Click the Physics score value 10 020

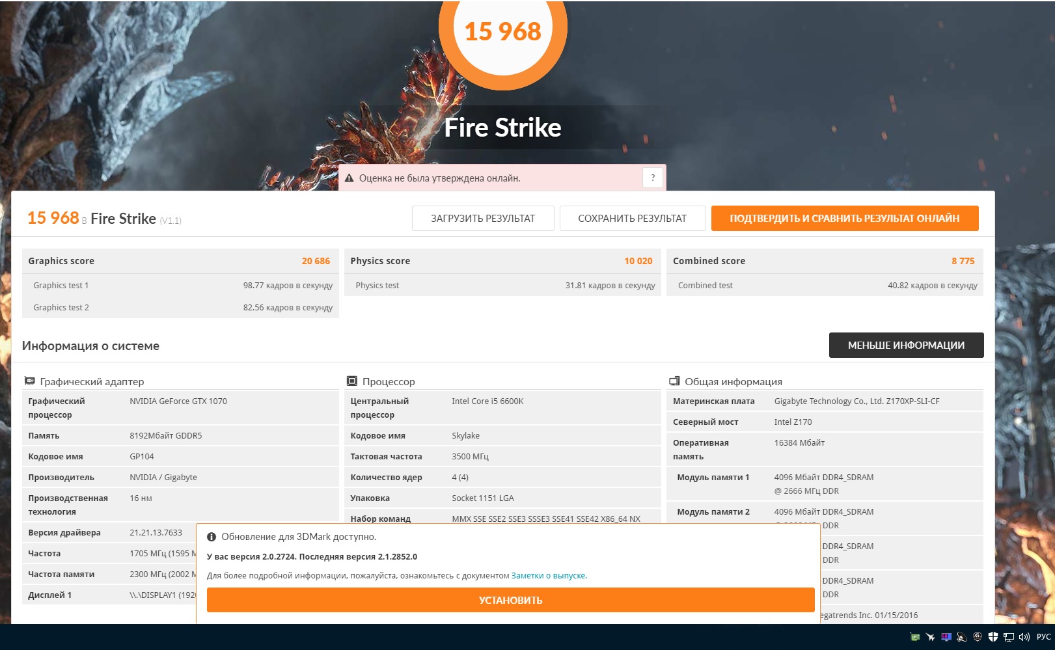638,261
